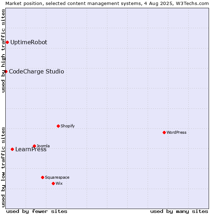214x214 pixels.
Task: Click the 'used by high traffic sites' axis label
Action: 3,51
